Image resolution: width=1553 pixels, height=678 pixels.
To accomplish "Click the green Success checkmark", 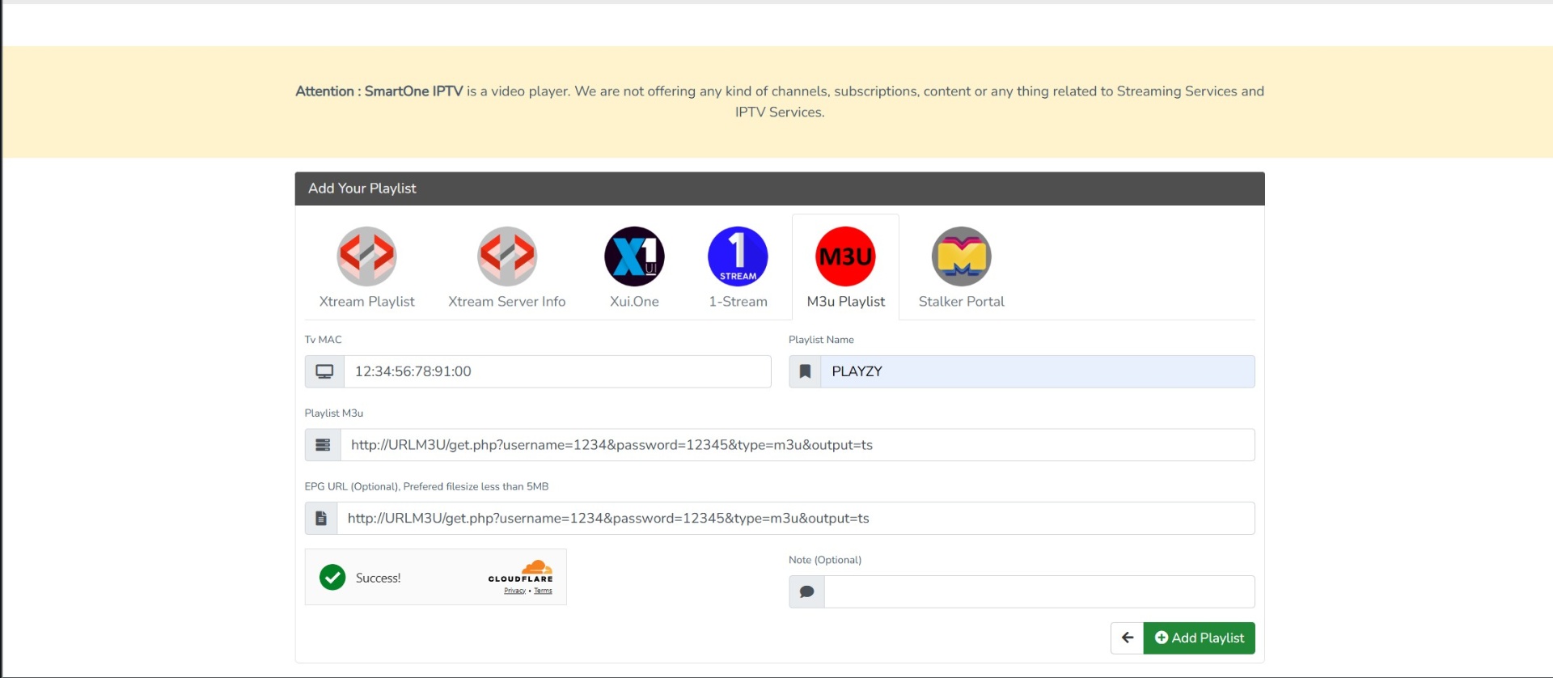I will [332, 578].
